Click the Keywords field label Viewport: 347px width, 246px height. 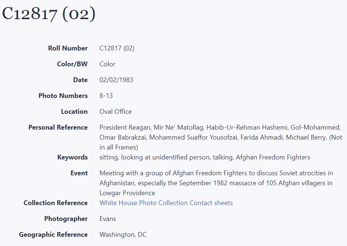click(x=72, y=157)
